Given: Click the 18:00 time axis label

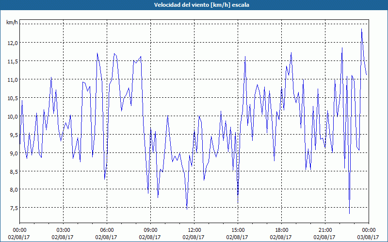Looking at the screenshot, I should pyautogui.click(x=282, y=230).
